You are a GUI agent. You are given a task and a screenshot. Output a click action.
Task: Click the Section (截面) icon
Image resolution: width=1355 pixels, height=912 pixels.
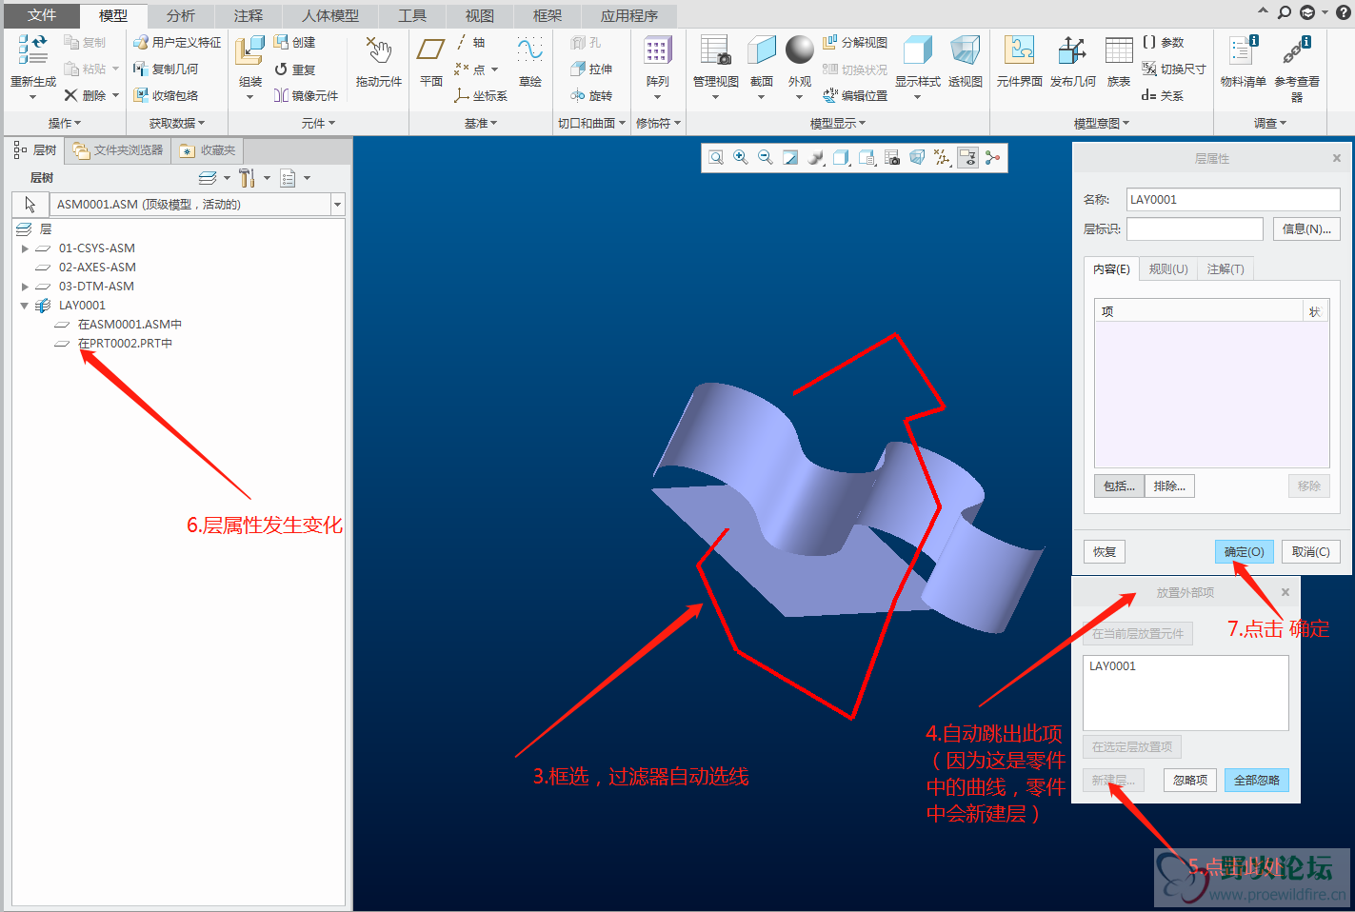click(x=761, y=51)
